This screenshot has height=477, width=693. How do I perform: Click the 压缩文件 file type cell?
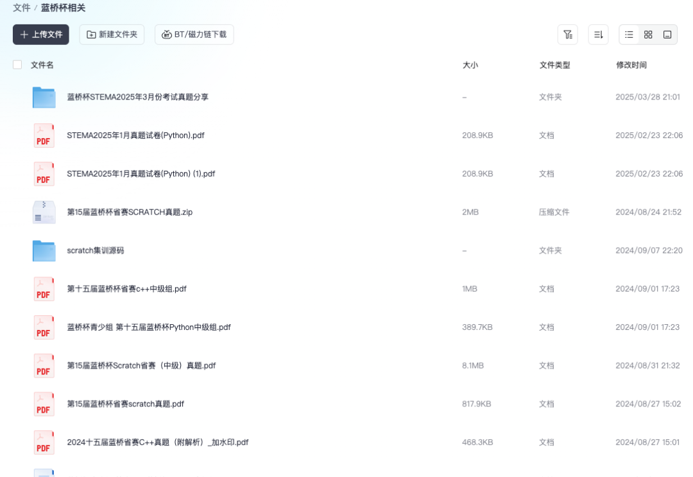[554, 212]
